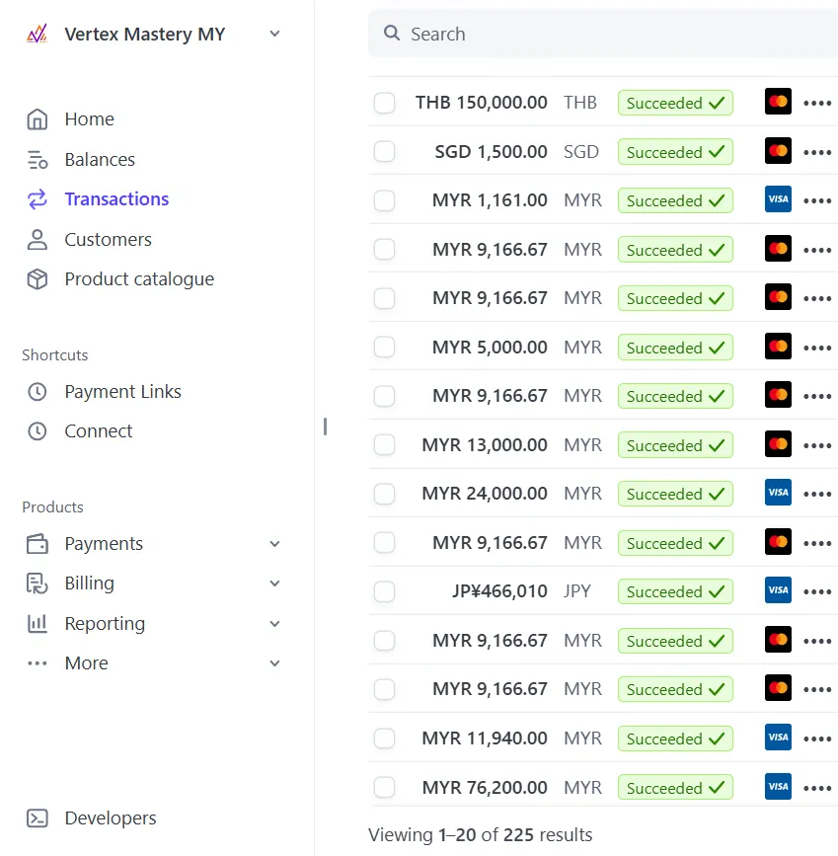
Task: Select the JP¥466,010 transaction checkbox
Action: 384,591
